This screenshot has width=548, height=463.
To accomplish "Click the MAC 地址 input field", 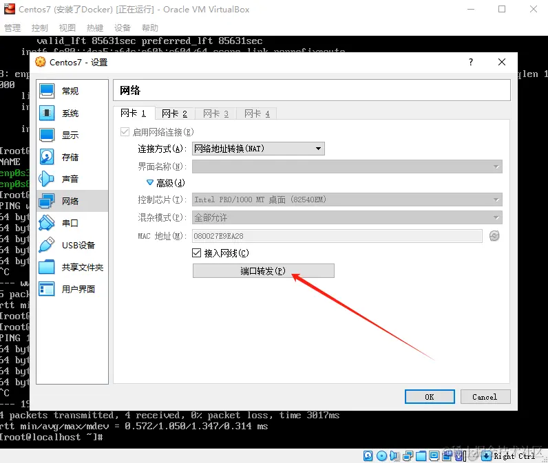I will click(x=337, y=236).
